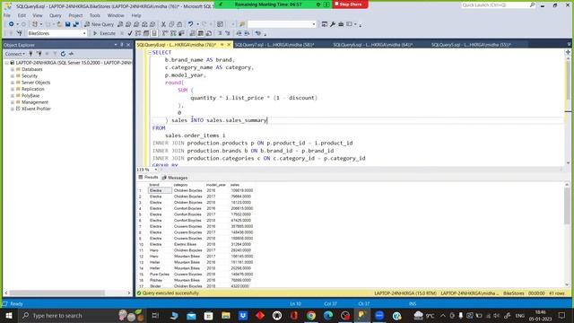The width and height of the screenshot is (574, 323).
Task: Open Task View from the taskbar
Action: [155, 315]
